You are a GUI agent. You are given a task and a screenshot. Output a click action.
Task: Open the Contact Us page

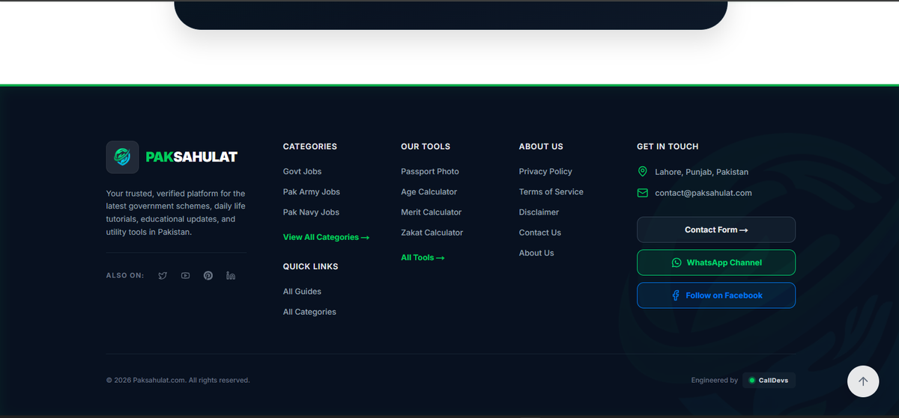[539, 233]
